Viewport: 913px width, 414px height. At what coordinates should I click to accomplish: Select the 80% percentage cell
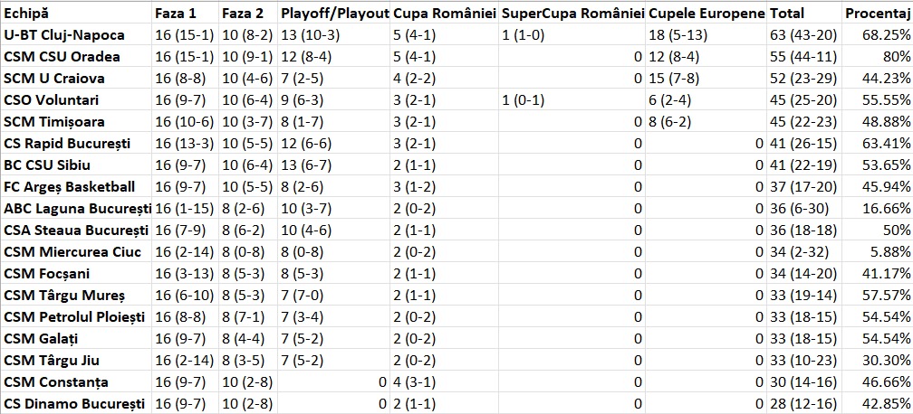pos(878,56)
